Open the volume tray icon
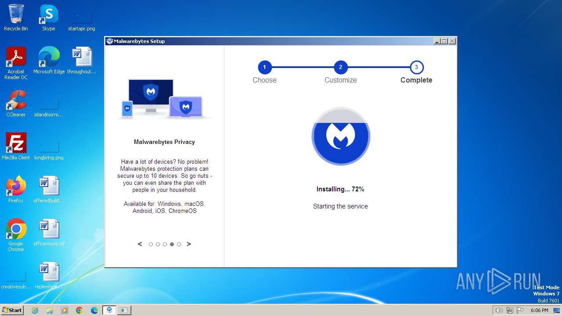 click(x=499, y=310)
